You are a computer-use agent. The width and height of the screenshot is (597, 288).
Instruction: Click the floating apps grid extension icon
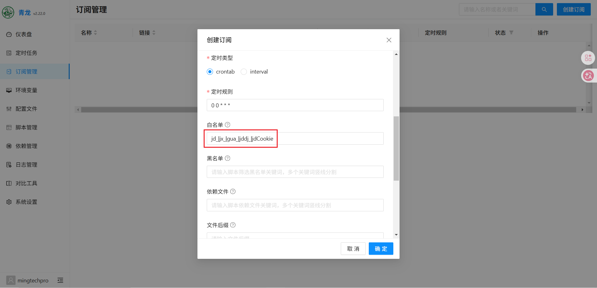pos(588,58)
